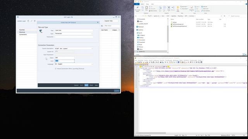Click Move to in Explorer ribbon
The image size is (248, 139).
pos(160,9)
